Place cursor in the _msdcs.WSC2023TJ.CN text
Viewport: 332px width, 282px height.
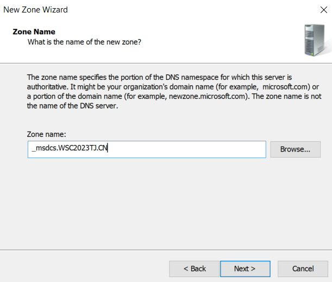click(70, 148)
